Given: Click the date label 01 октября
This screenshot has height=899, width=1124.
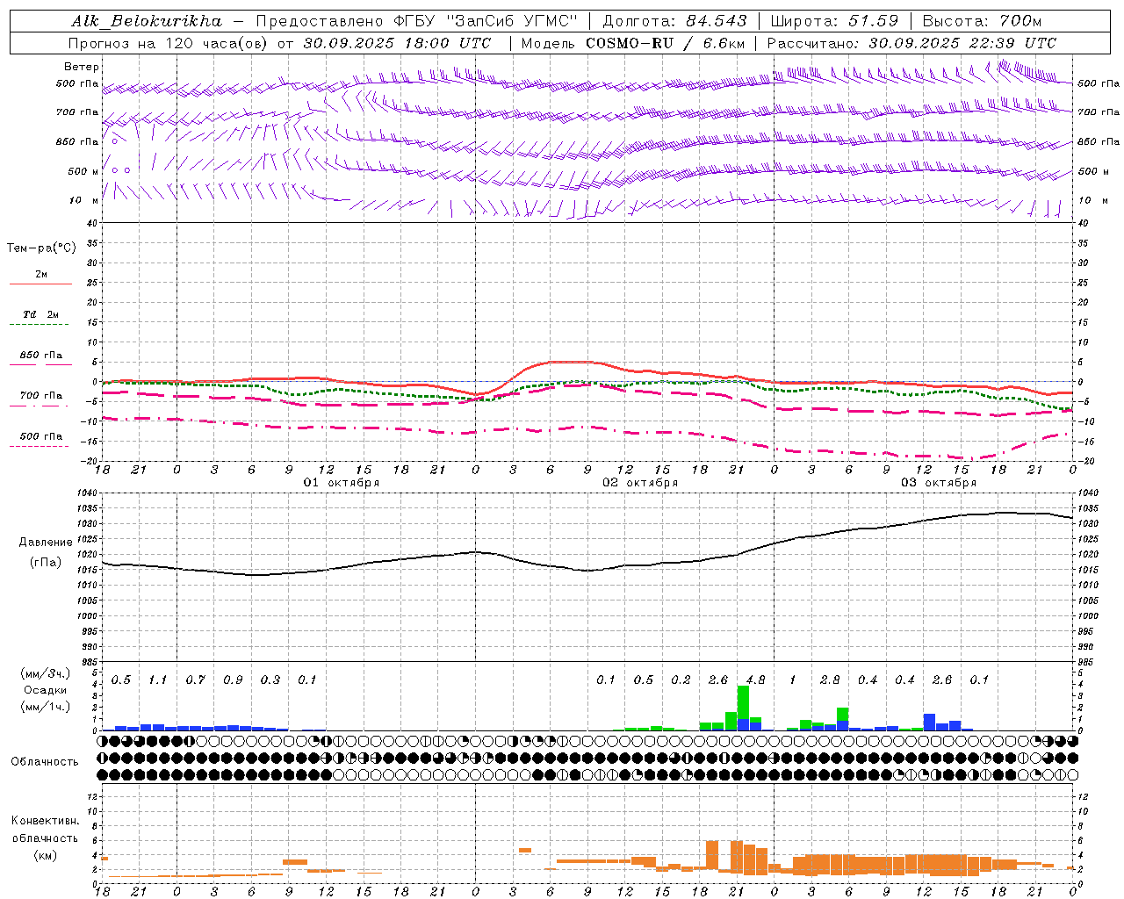Looking at the screenshot, I should pos(342,483).
